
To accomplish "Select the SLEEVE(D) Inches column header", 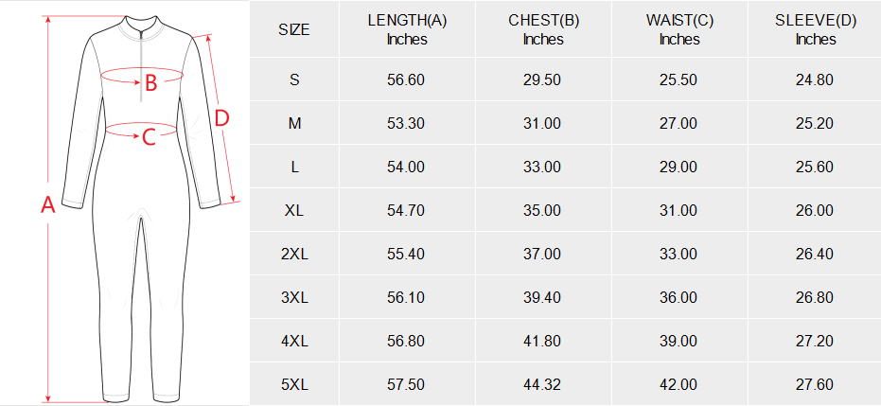I will (816, 30).
